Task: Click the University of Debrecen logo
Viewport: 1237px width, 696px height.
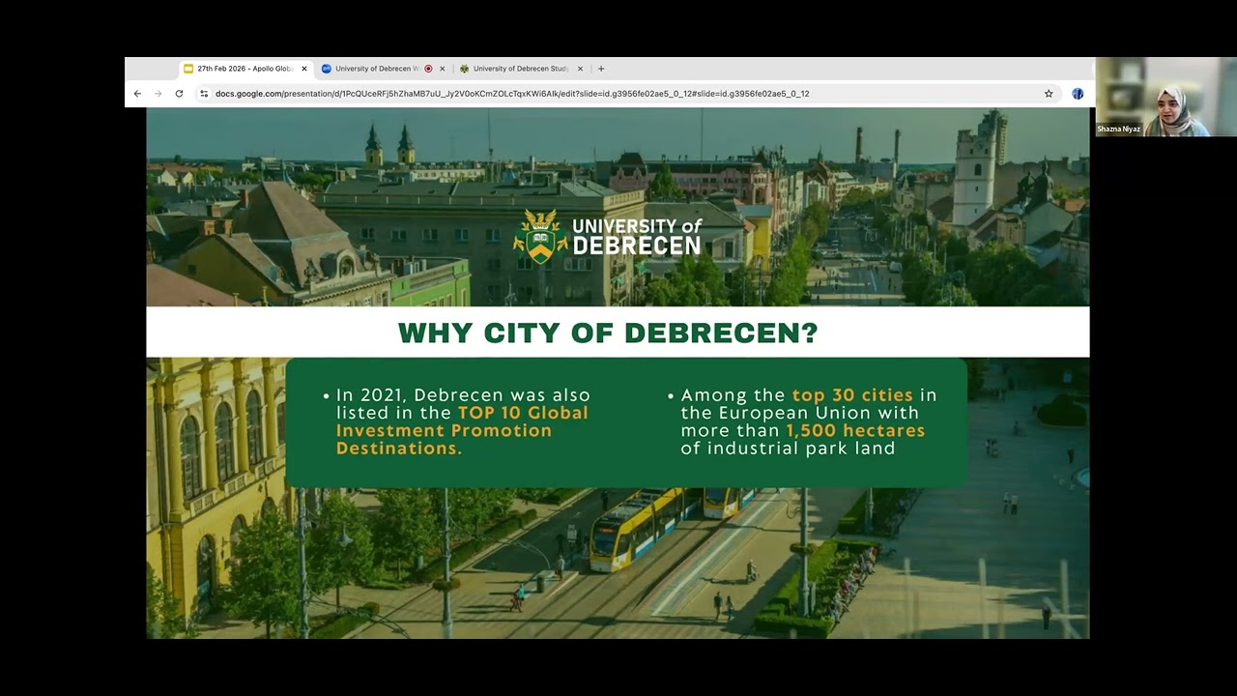Action: click(x=607, y=237)
